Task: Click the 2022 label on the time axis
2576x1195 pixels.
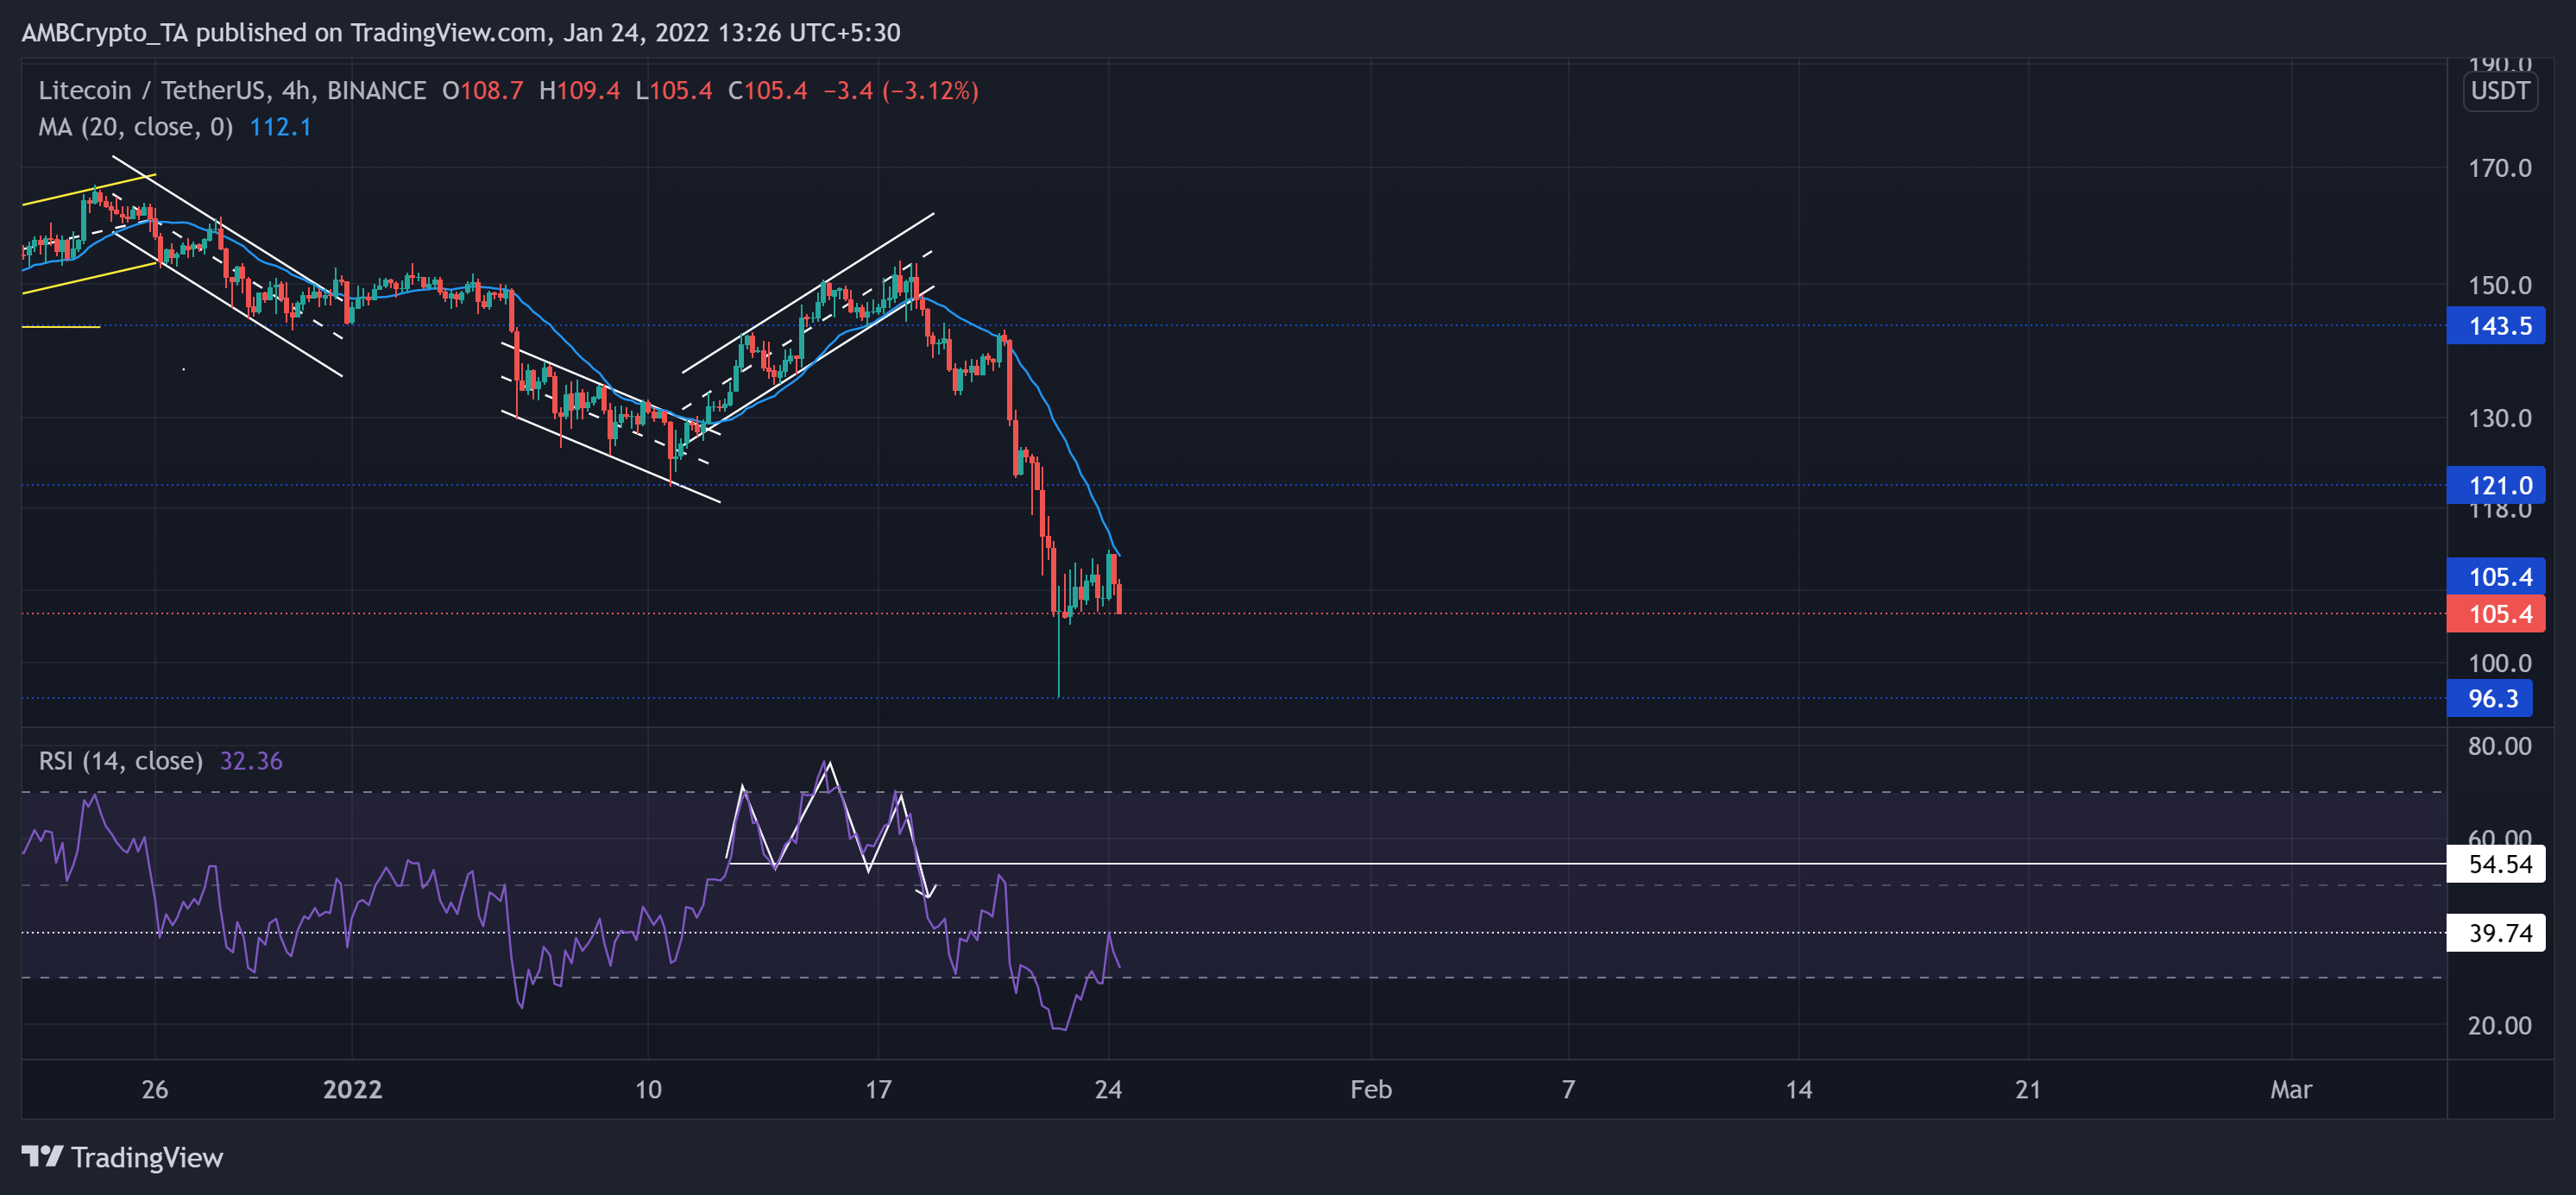Action: tap(352, 1090)
